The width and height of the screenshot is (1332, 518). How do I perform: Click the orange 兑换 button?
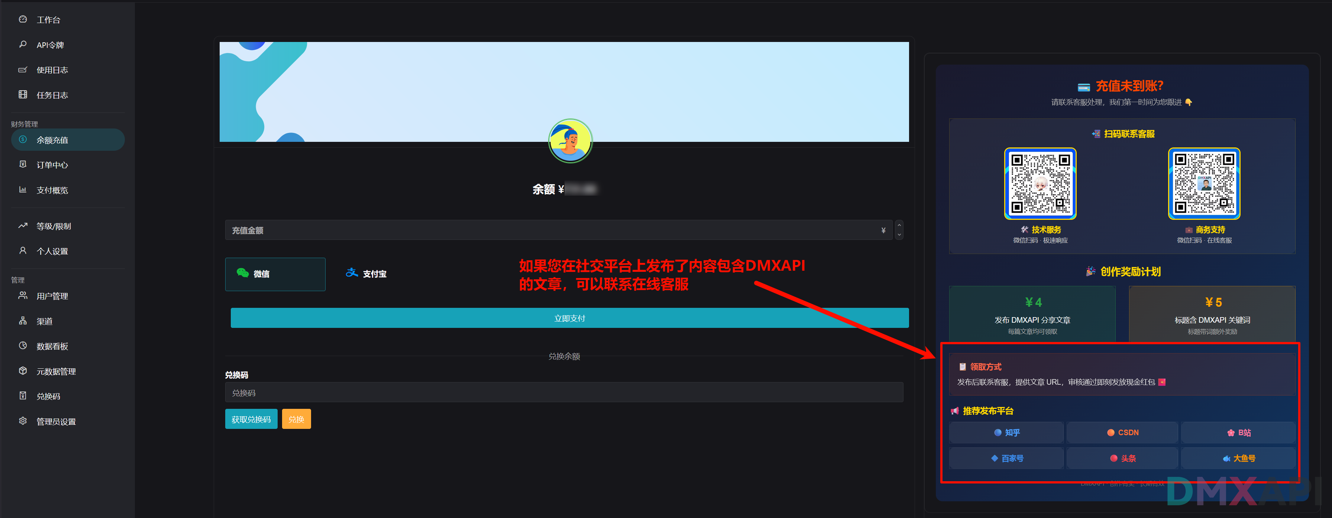pyautogui.click(x=296, y=419)
